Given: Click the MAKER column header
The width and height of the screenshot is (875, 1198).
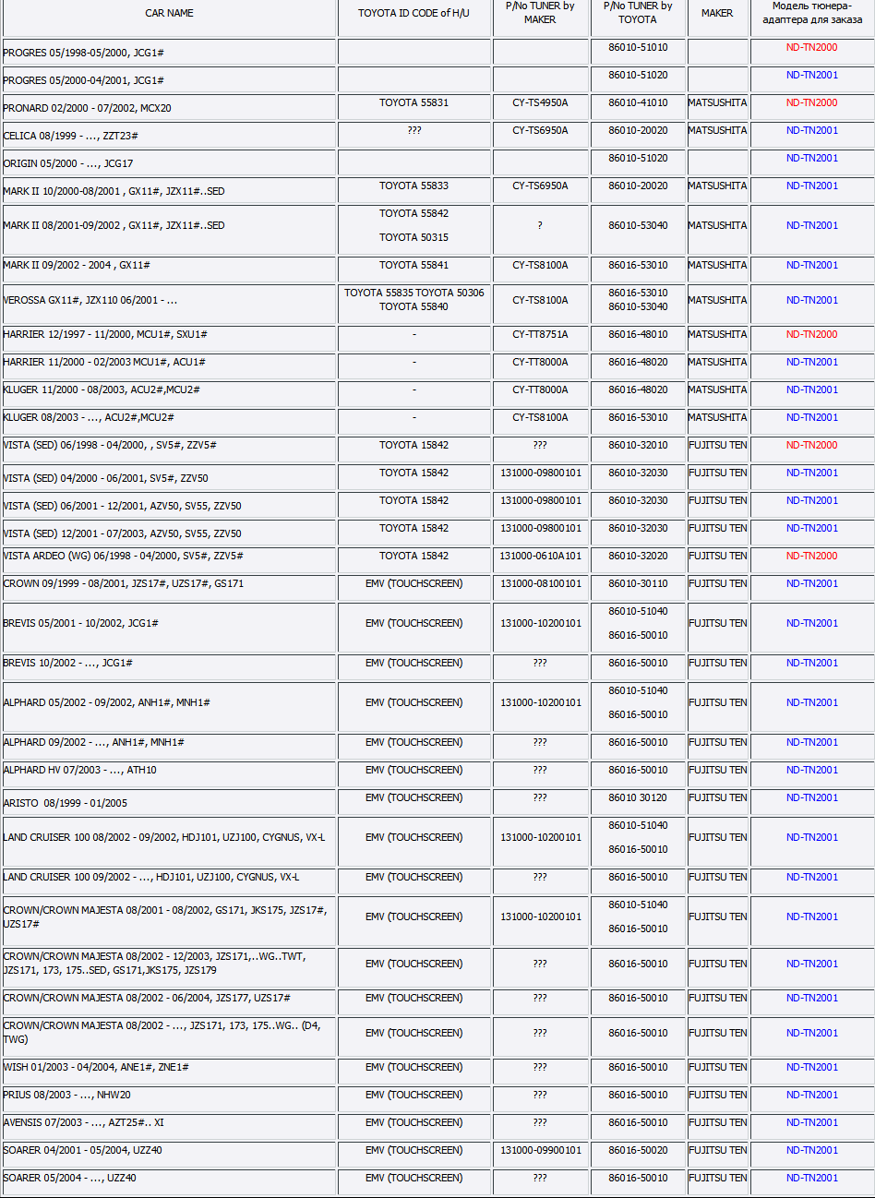Looking at the screenshot, I should 717,13.
